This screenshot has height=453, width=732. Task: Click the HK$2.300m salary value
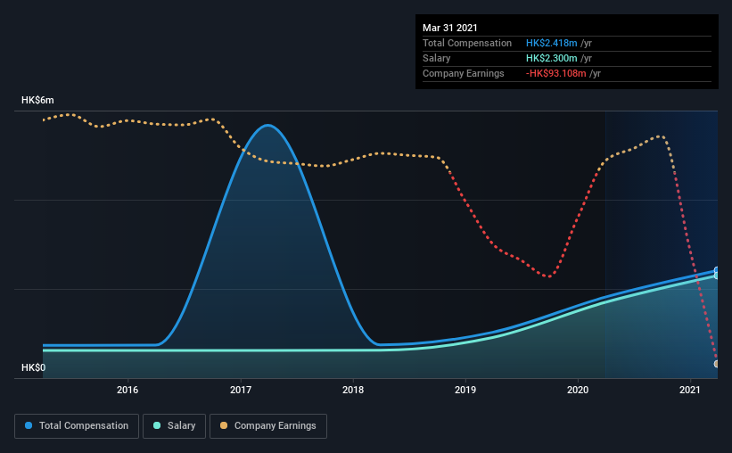pyautogui.click(x=551, y=58)
